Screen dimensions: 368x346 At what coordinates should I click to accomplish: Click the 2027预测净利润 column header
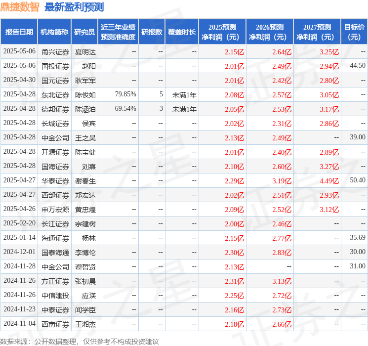(x=317, y=32)
